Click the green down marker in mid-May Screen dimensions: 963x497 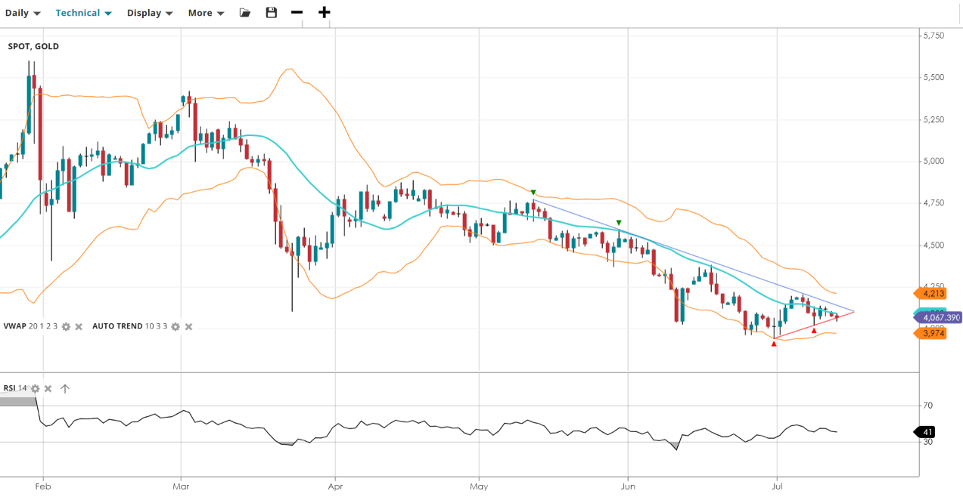point(533,193)
